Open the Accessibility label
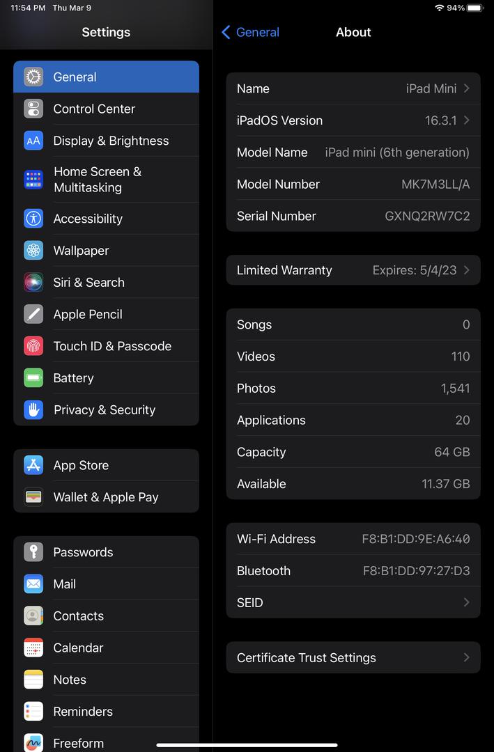The width and height of the screenshot is (494, 752). pos(88,219)
